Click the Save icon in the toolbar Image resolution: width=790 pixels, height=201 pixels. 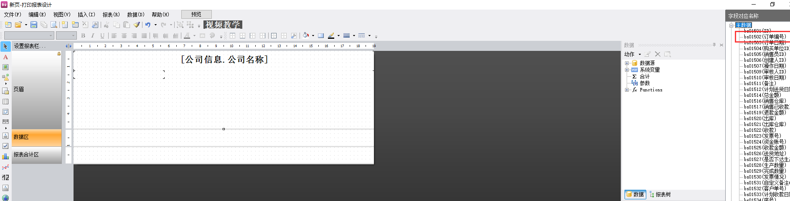click(34, 25)
